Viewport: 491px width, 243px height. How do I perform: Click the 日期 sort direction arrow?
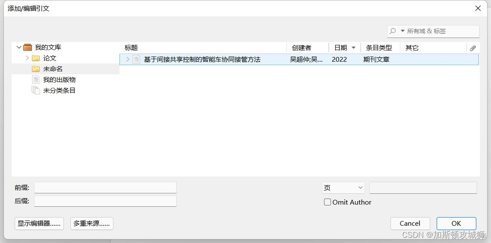point(353,48)
